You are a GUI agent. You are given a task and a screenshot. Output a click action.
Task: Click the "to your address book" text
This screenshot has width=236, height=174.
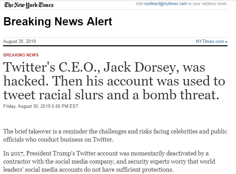pos(208,4)
